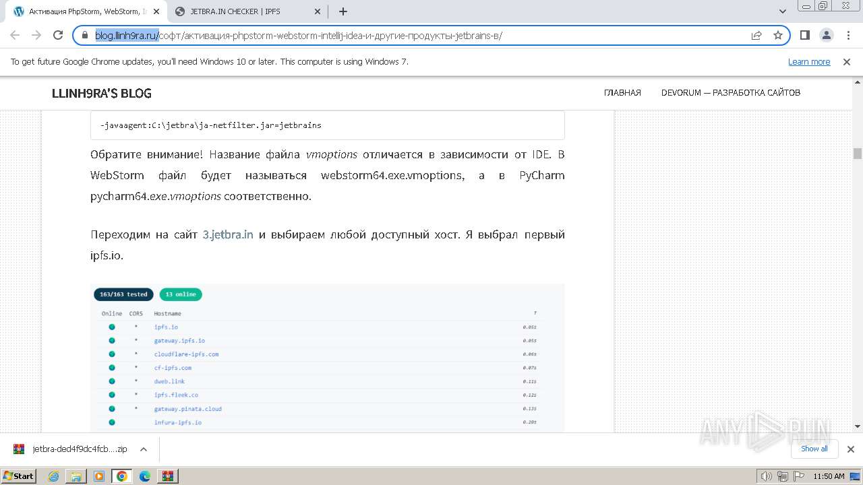Screen dimensions: 863x485
Task: Switch to the Активация PhpStorm, WebStorm tab
Action: click(86, 11)
